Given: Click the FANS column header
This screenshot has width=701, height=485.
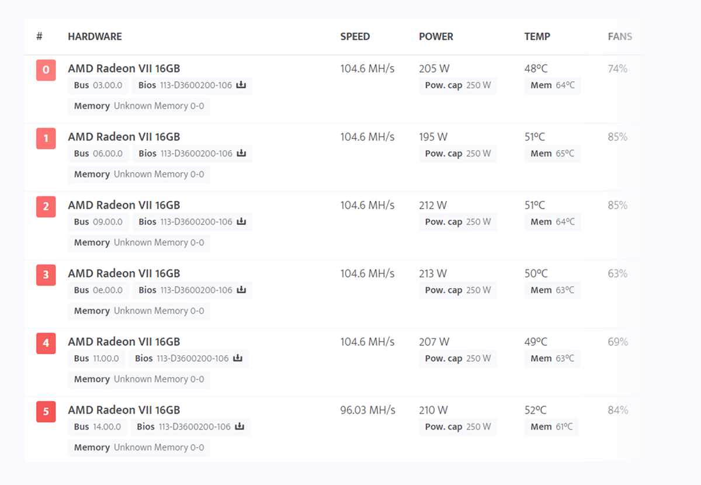Looking at the screenshot, I should (x=620, y=36).
